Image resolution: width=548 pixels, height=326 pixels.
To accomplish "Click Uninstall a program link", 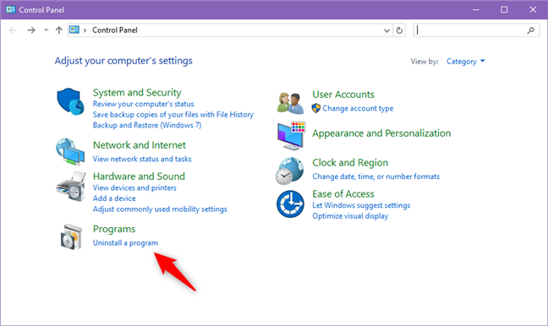I will (125, 242).
